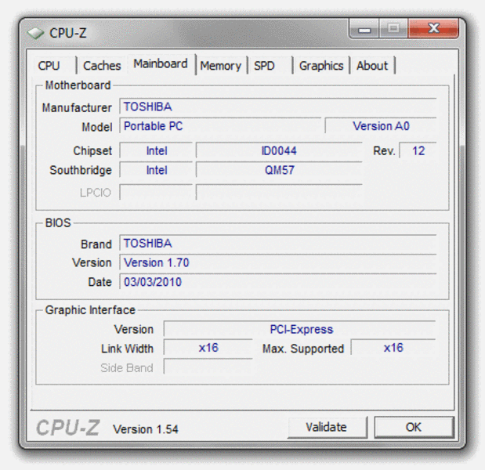Click the 'Graphic Interface' group heading
Viewport: 485px width, 470px height.
click(90, 310)
